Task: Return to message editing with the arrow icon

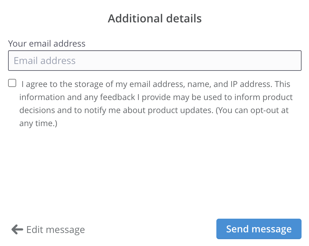Action: [x=17, y=230]
